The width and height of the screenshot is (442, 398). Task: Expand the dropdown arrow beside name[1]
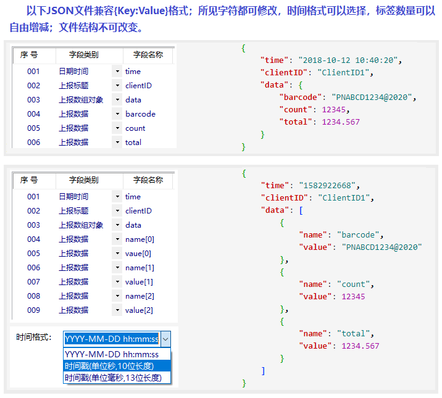(117, 268)
